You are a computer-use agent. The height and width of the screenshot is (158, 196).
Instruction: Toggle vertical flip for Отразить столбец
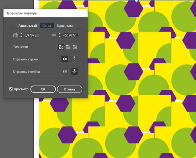coord(74,71)
